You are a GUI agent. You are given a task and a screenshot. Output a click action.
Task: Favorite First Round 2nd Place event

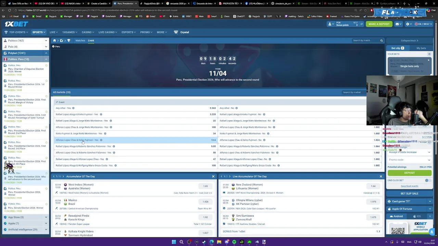(47, 127)
